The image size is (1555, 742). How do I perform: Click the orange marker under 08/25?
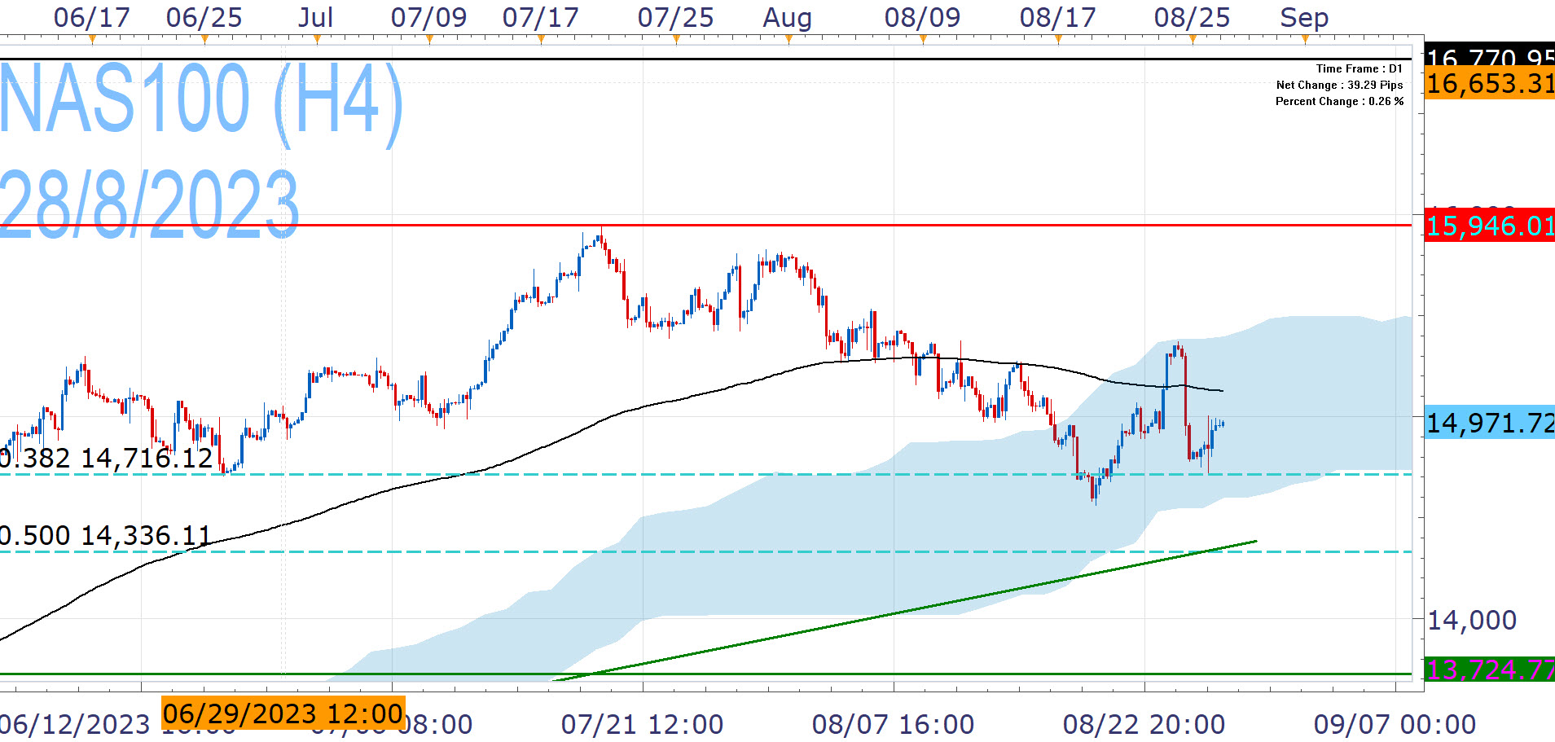coord(1193,39)
